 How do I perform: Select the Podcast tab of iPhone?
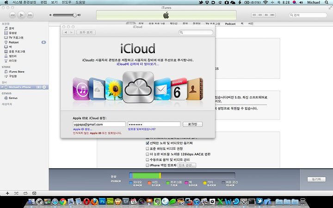pos(230,24)
